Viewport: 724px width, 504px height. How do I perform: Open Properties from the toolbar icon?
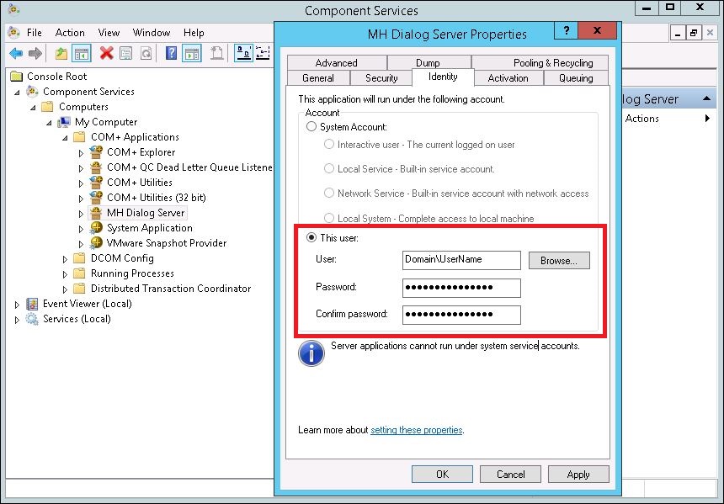point(125,53)
